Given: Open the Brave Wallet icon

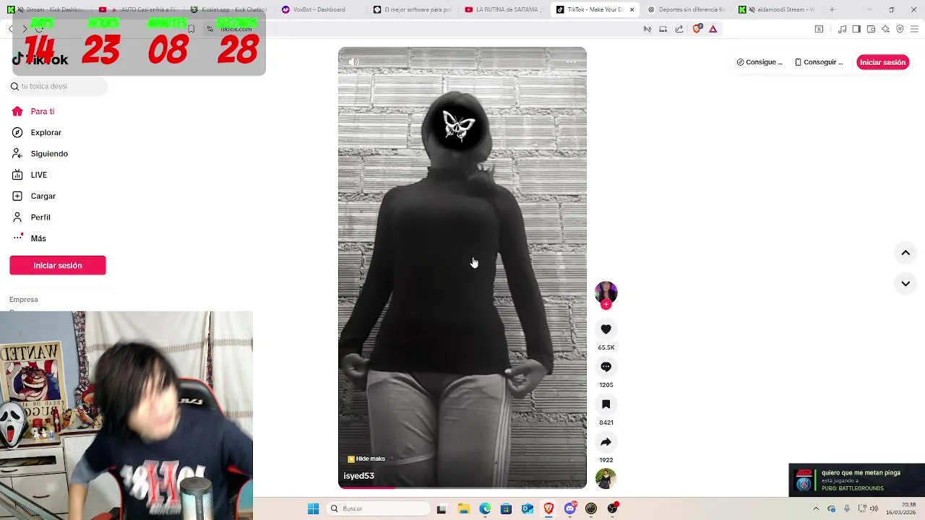Looking at the screenshot, I should coord(871,29).
